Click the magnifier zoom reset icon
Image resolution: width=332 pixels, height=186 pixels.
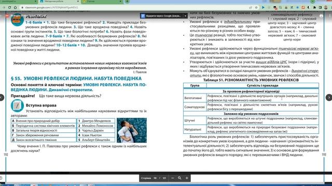click(179, 178)
